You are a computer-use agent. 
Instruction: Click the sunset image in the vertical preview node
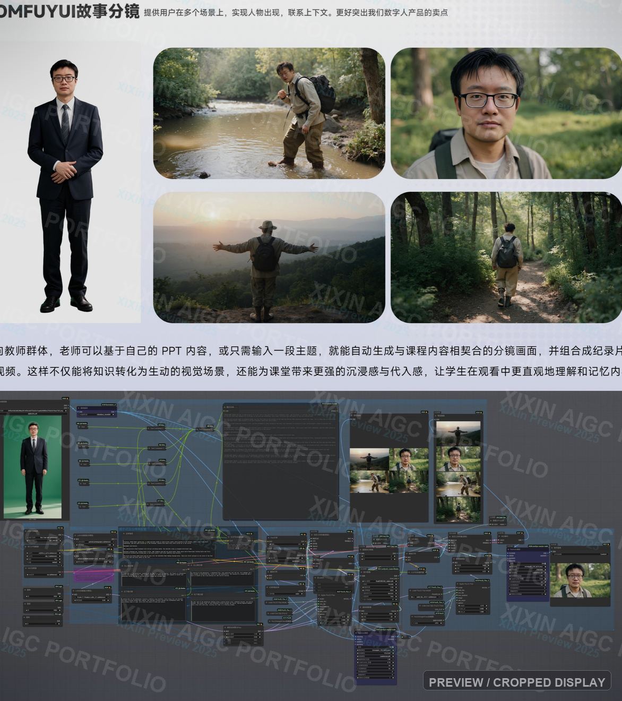[x=459, y=433]
